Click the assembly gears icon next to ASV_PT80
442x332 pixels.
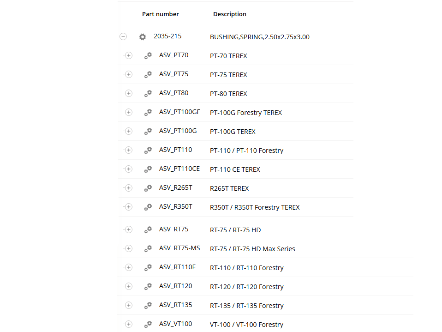tap(148, 94)
